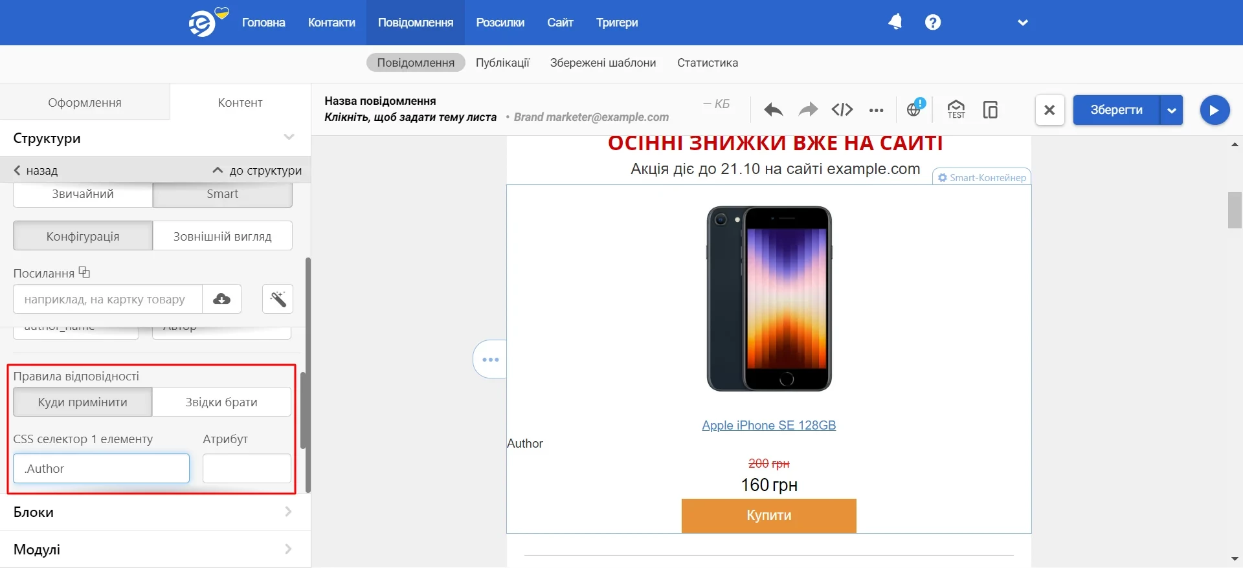This screenshot has height=568, width=1243.
Task: Click the redo arrow icon
Action: click(x=808, y=110)
